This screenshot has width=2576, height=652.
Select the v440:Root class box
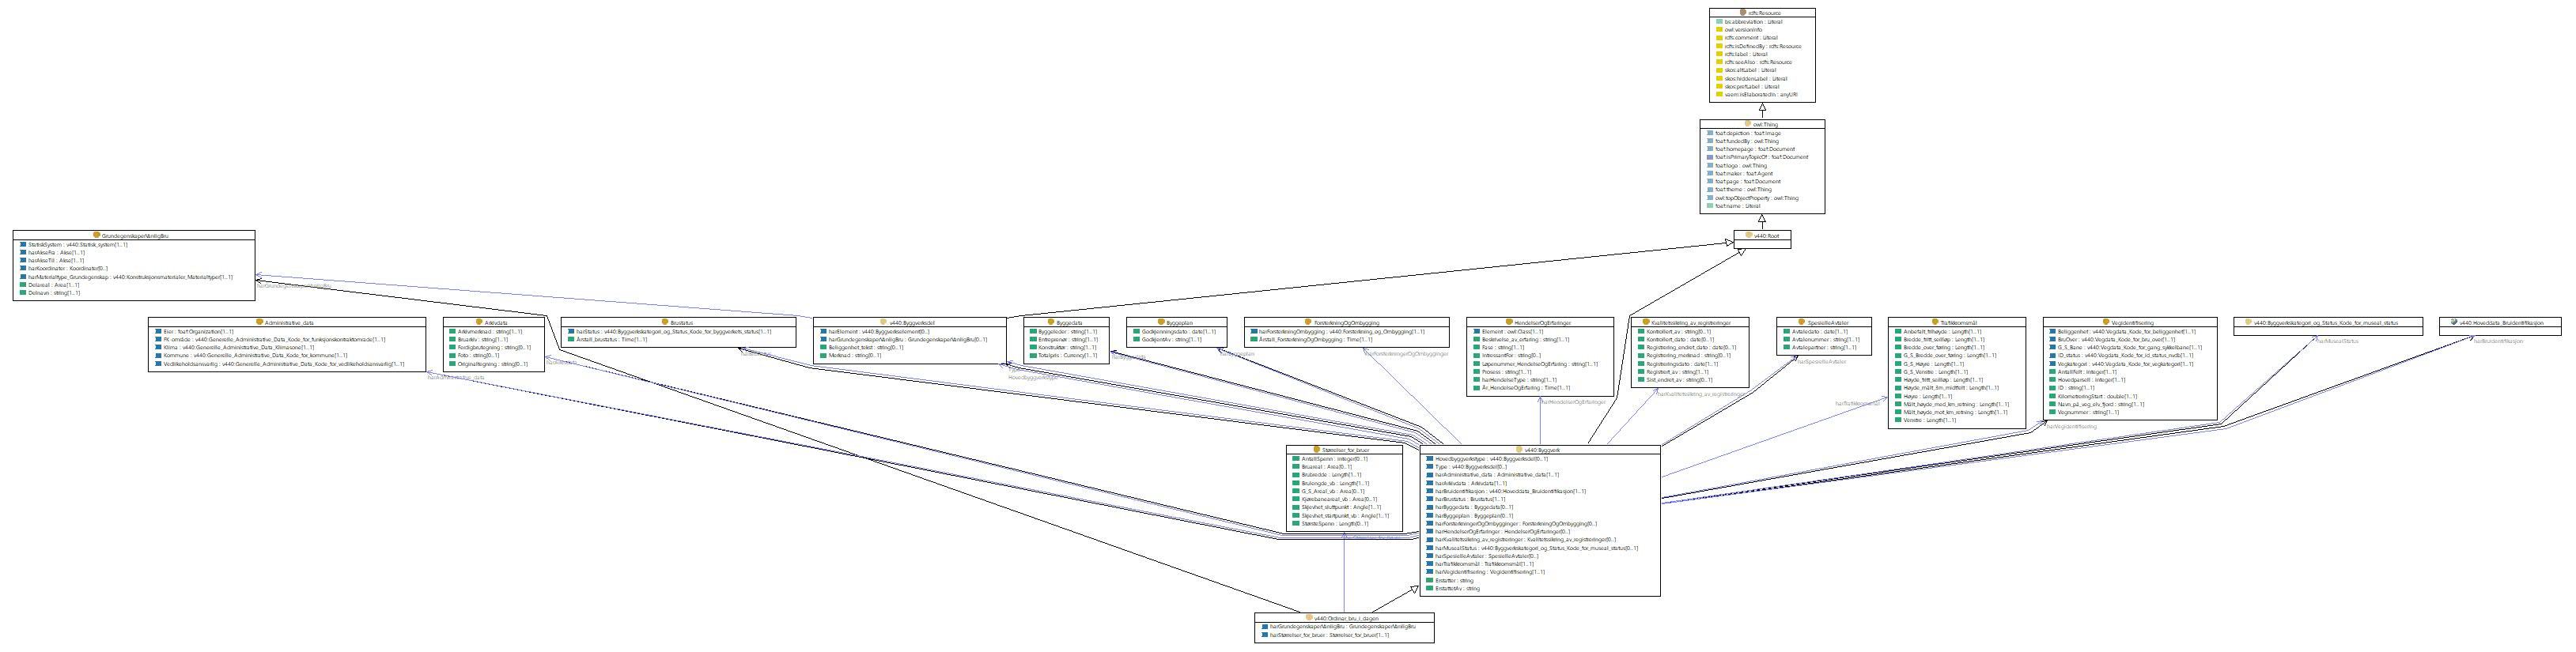[x=1762, y=239]
